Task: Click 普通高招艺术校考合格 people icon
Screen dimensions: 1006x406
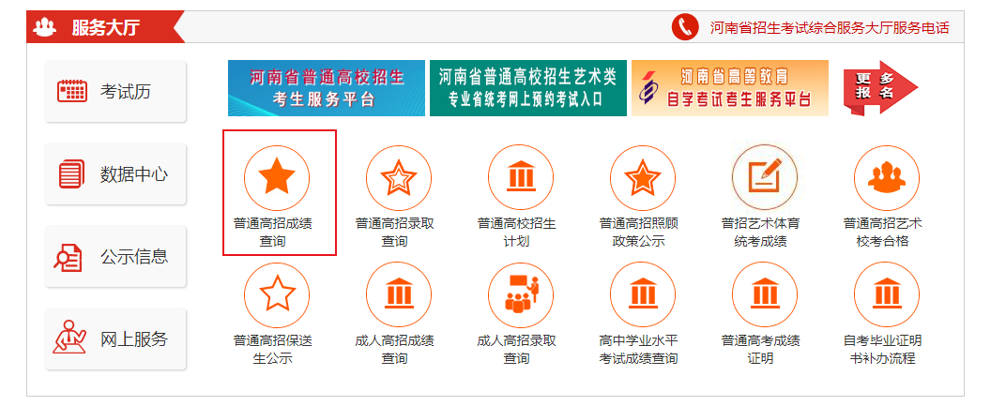Action: pos(887,178)
